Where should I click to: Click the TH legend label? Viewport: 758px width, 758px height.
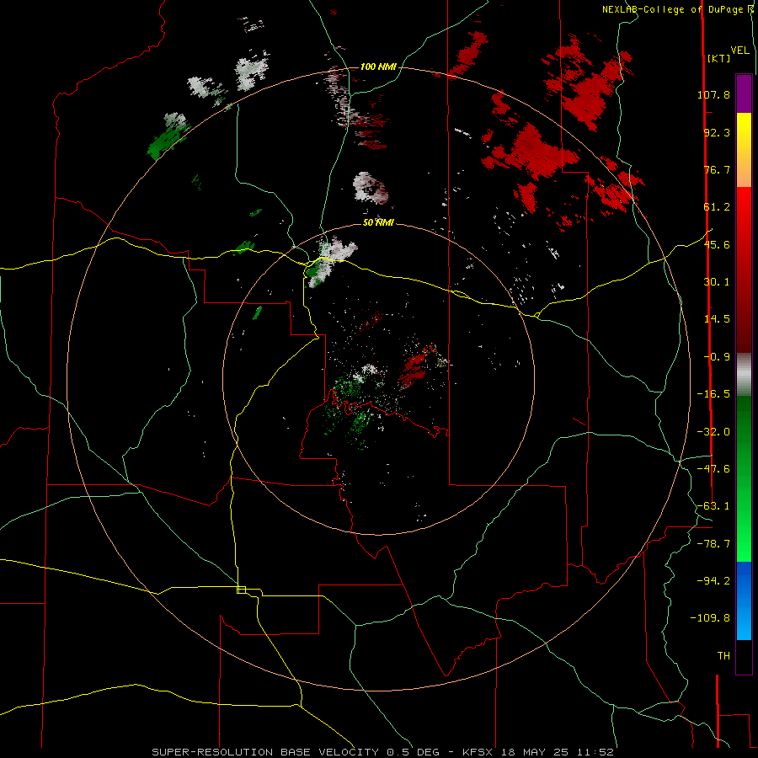coord(723,656)
